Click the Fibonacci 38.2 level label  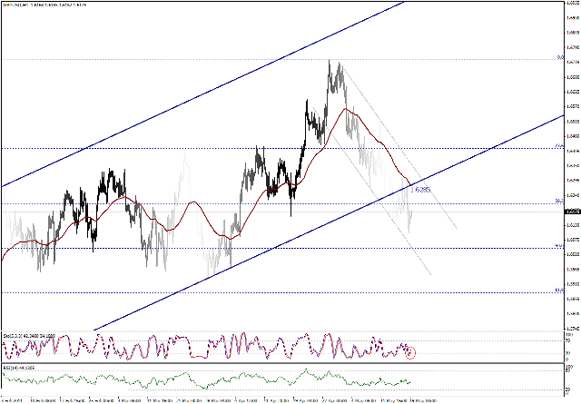point(560,202)
